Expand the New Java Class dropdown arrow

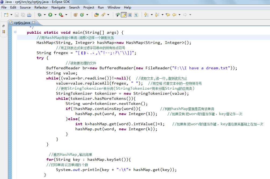(x=87, y=15)
